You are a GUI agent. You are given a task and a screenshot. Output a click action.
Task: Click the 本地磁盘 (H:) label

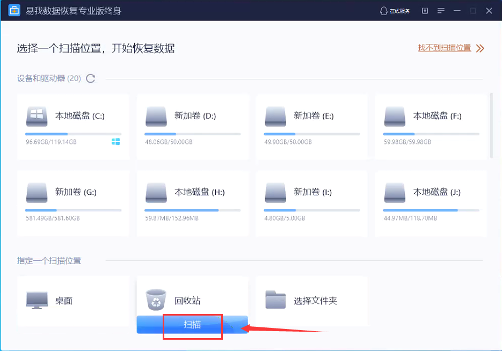pos(199,192)
